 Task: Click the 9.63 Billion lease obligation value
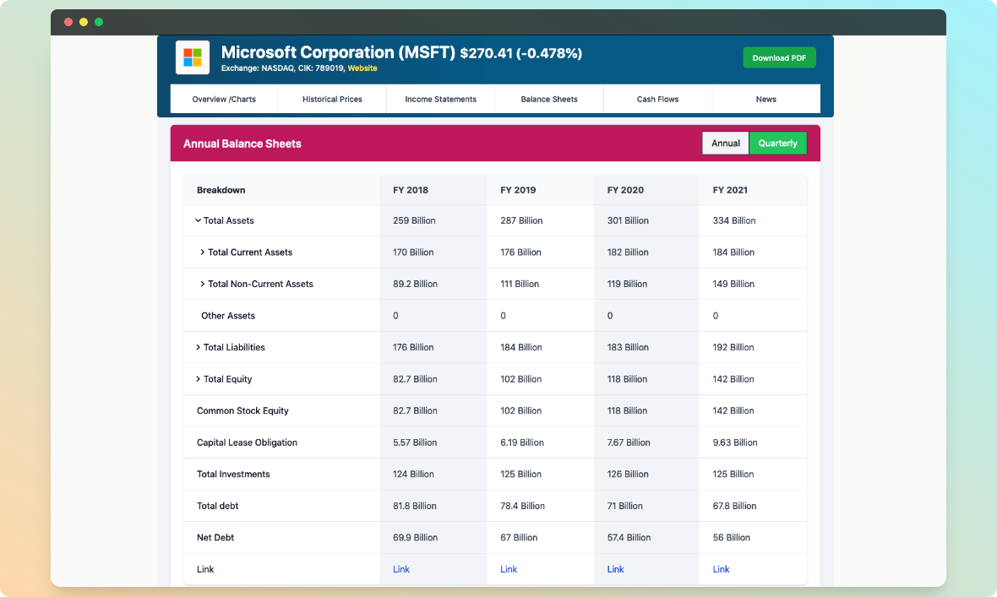point(735,442)
